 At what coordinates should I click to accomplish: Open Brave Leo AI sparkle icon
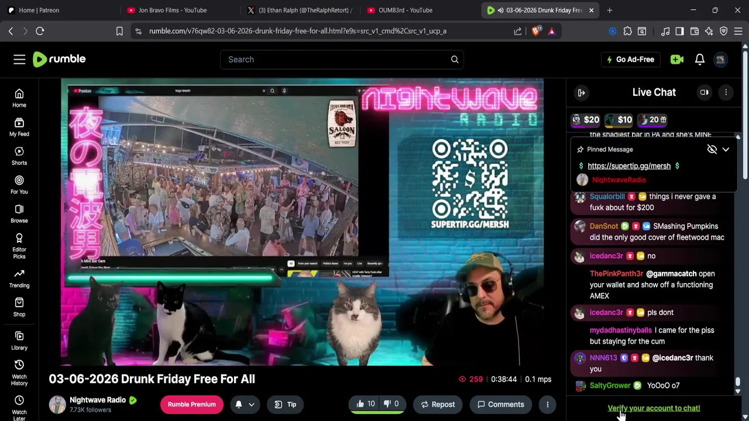click(709, 31)
